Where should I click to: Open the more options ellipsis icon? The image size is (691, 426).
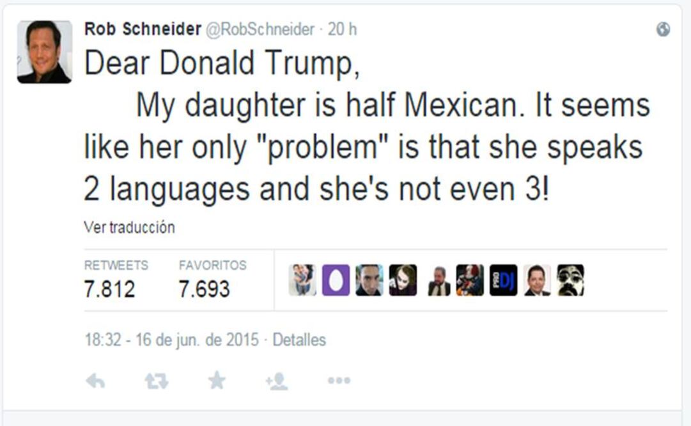(x=338, y=381)
